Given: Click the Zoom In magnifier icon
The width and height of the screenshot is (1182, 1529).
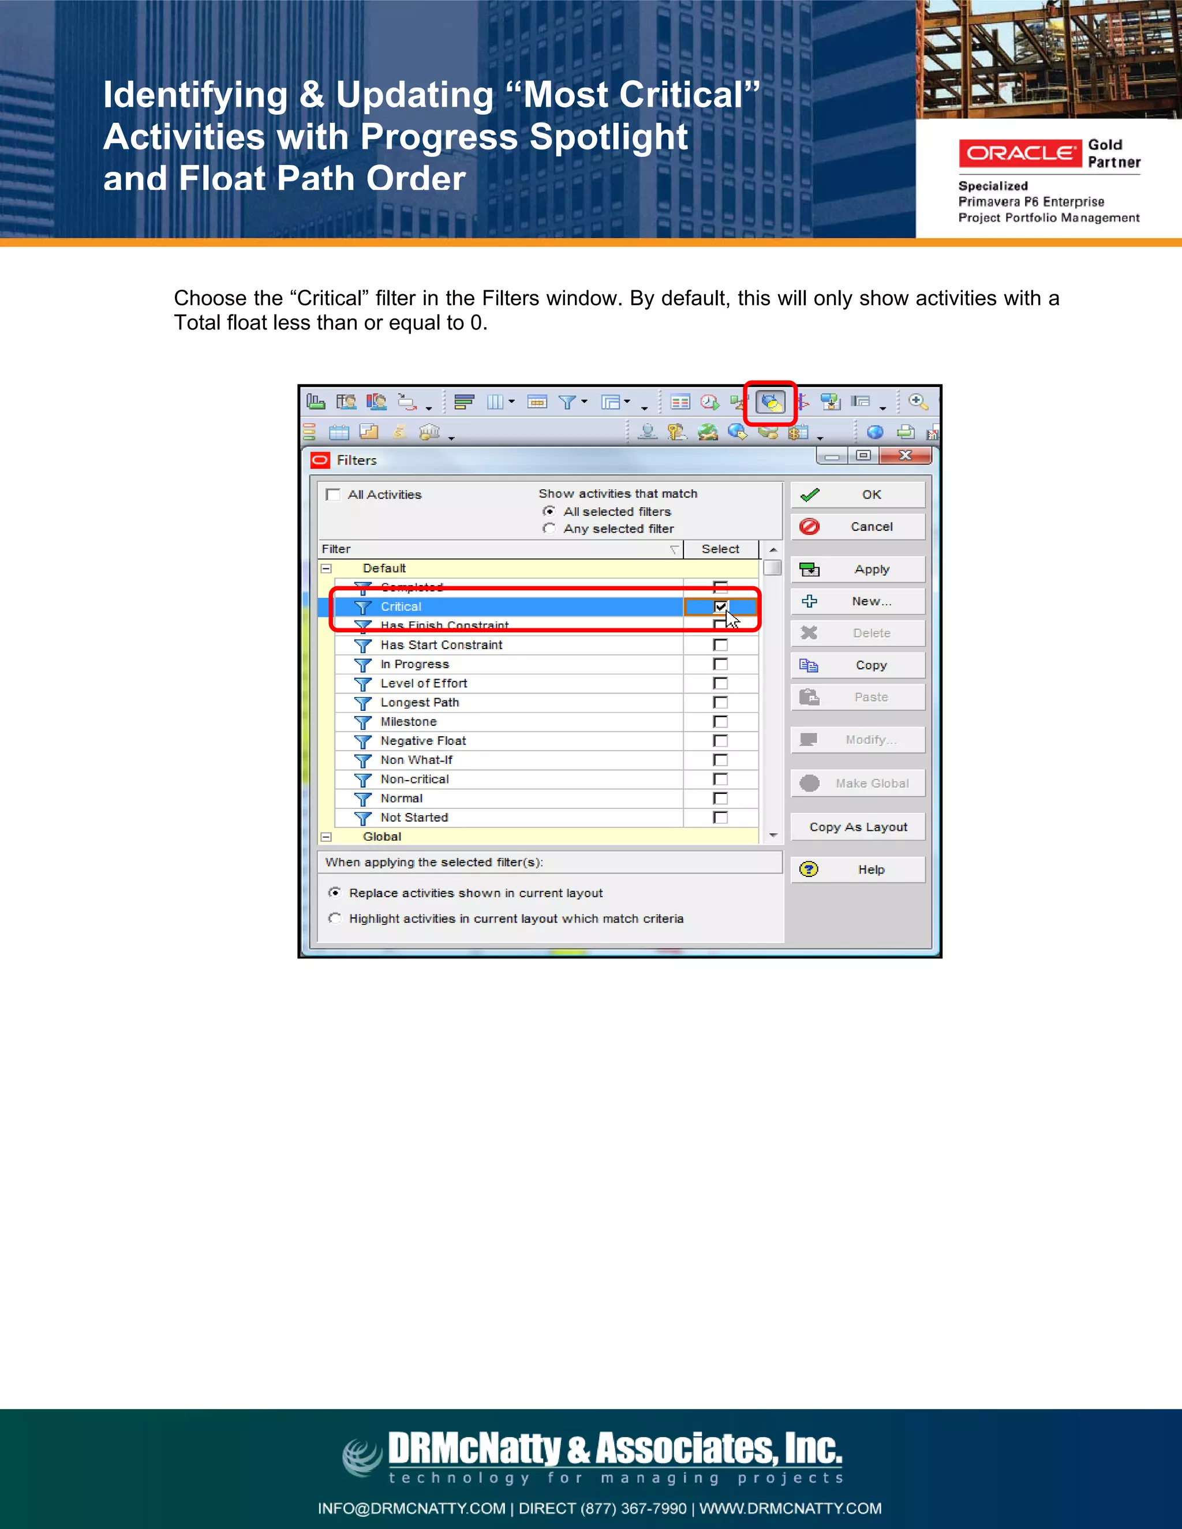Looking at the screenshot, I should [x=917, y=402].
